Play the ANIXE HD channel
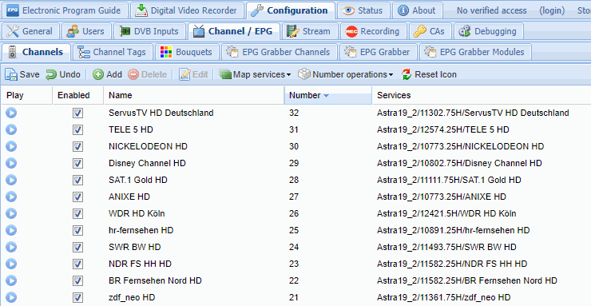591x306 pixels. [11, 197]
